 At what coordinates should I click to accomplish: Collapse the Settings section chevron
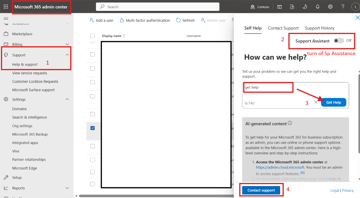point(67,99)
